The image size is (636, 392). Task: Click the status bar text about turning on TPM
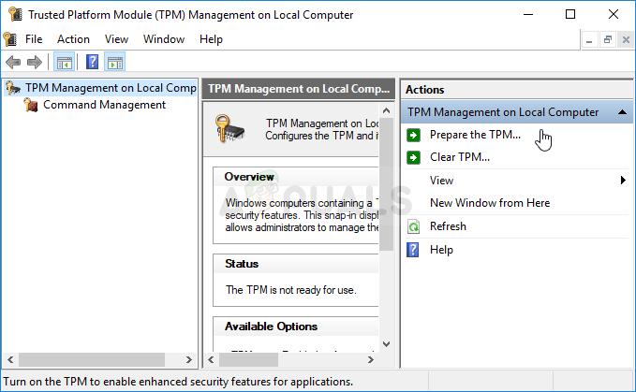[178, 382]
